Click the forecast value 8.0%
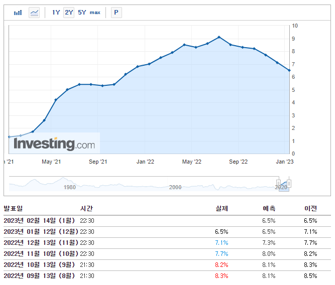Viewport: 335px width, 285px height. (x=269, y=254)
